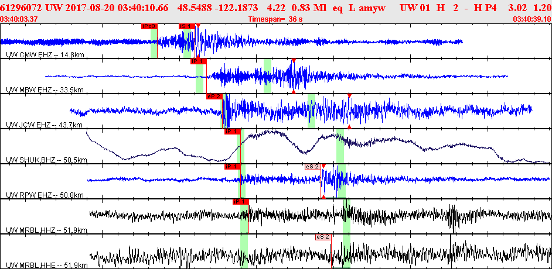This screenshot has height=269, width=552.
Task: Select the iP 1 pick flag on SHUK BHZ
Action: click(x=233, y=132)
